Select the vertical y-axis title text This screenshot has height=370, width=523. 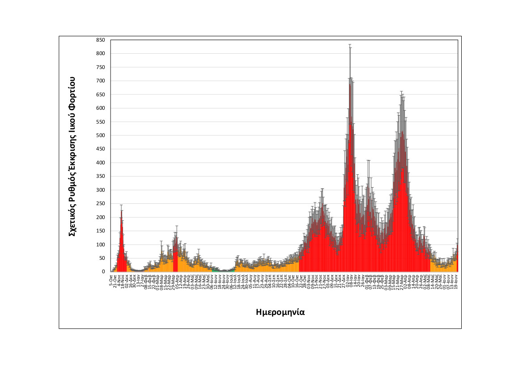pos(72,156)
